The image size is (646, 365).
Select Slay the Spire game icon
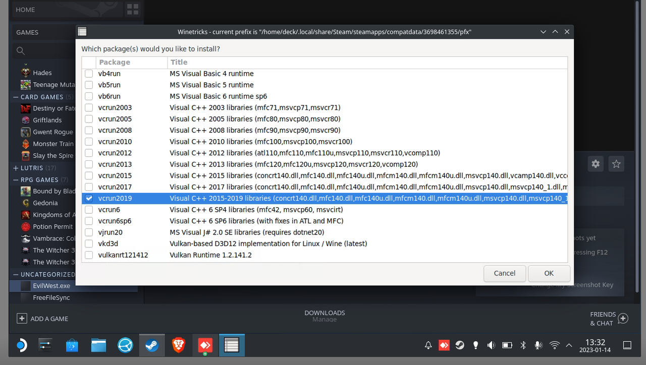pyautogui.click(x=25, y=156)
